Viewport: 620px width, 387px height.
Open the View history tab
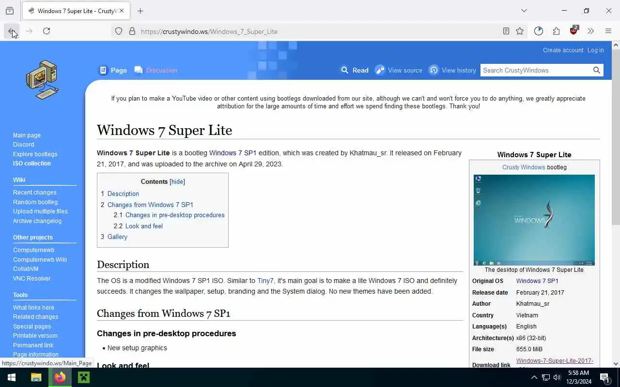452,70
